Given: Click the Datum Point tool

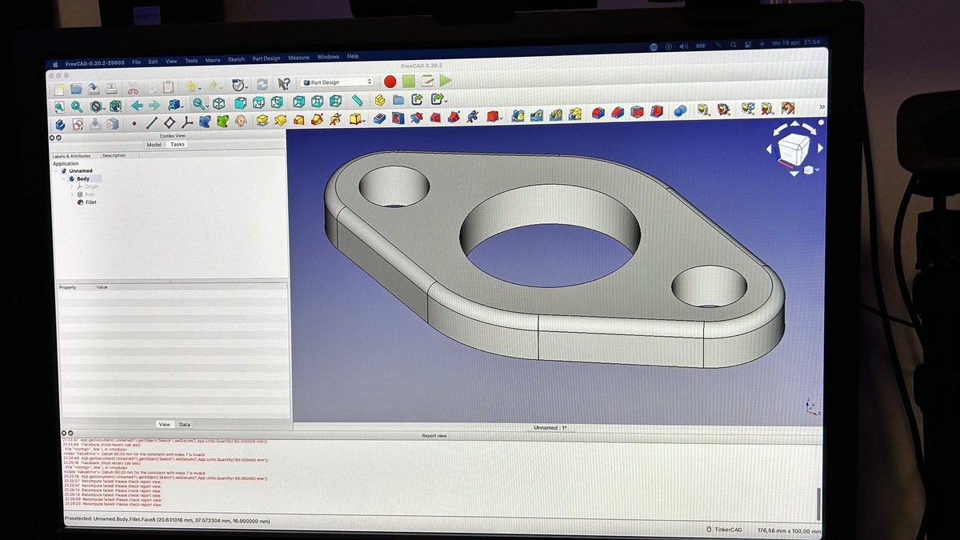Looking at the screenshot, I should click(x=134, y=124).
